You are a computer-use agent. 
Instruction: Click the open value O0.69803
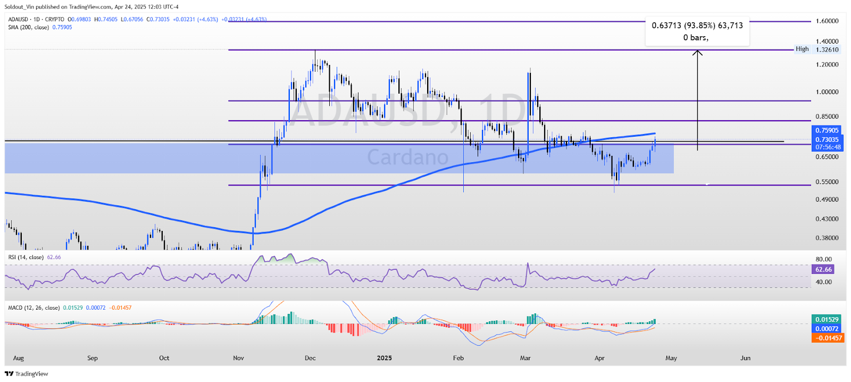[x=79, y=19]
